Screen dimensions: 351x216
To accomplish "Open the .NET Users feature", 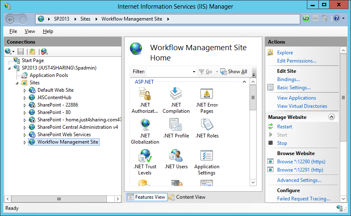I will pos(176,156).
